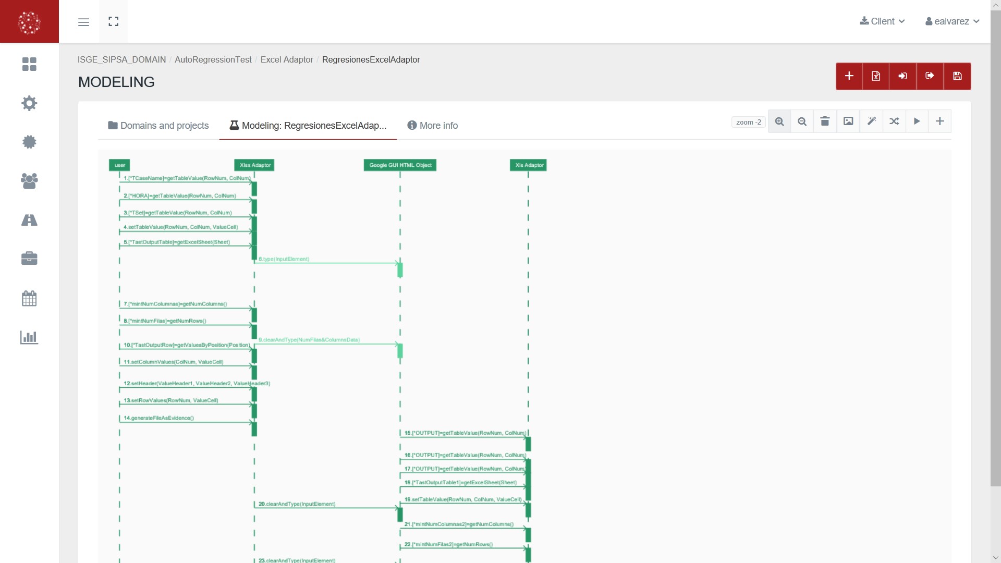Switch to Domains and projects tab

pyautogui.click(x=158, y=126)
